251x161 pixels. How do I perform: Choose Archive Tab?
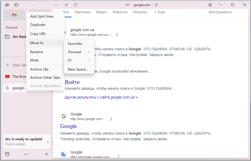click(45, 69)
